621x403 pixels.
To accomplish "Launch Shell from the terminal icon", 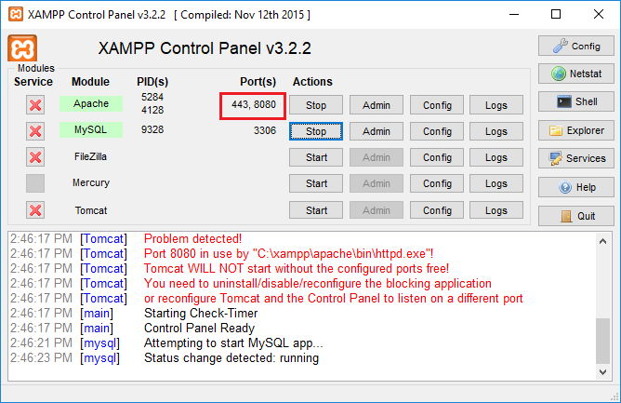I will tap(575, 101).
